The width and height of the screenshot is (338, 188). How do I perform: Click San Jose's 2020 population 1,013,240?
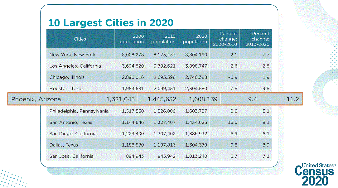click(196, 156)
